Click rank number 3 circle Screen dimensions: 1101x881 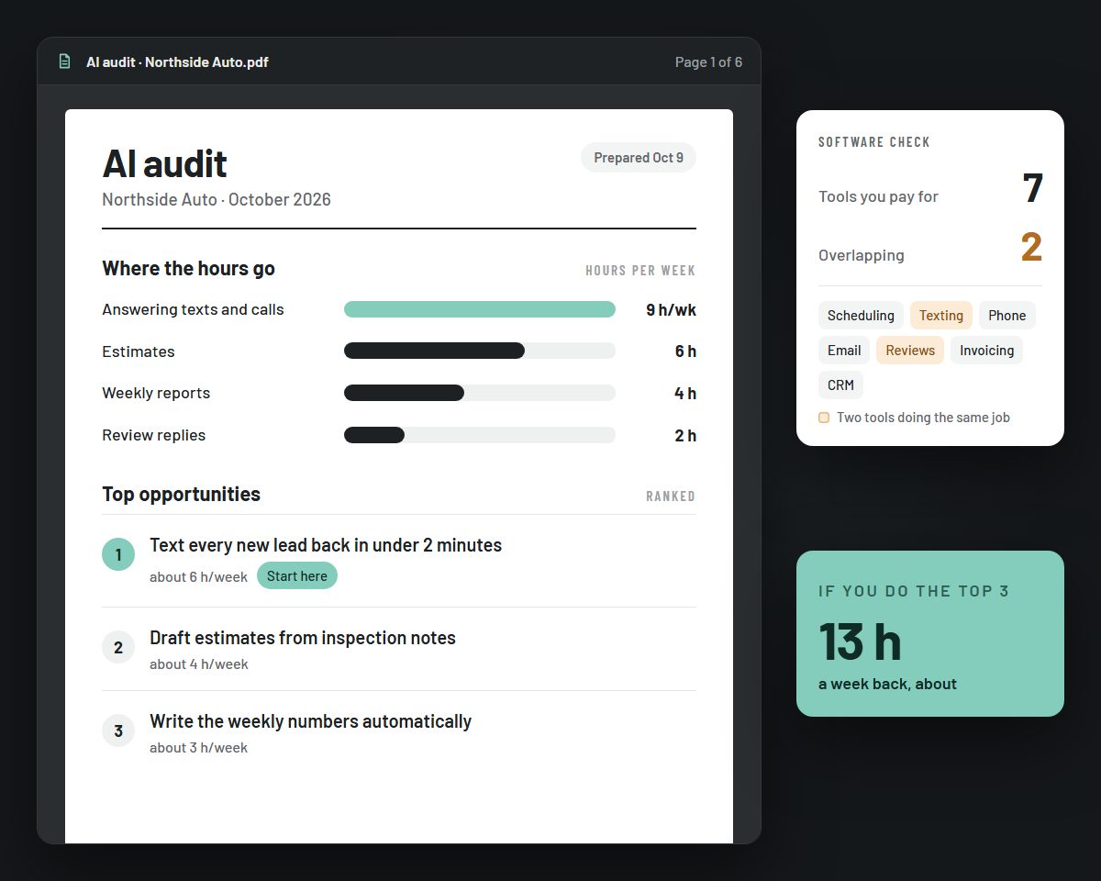[x=118, y=730]
